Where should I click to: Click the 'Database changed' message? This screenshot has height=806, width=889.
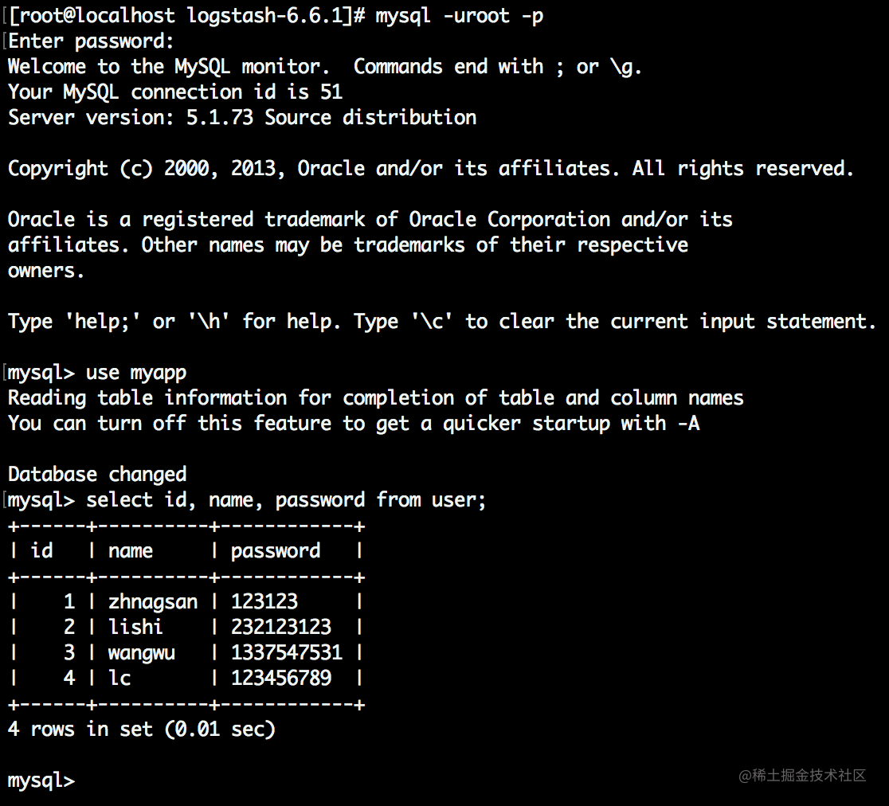[x=97, y=475]
